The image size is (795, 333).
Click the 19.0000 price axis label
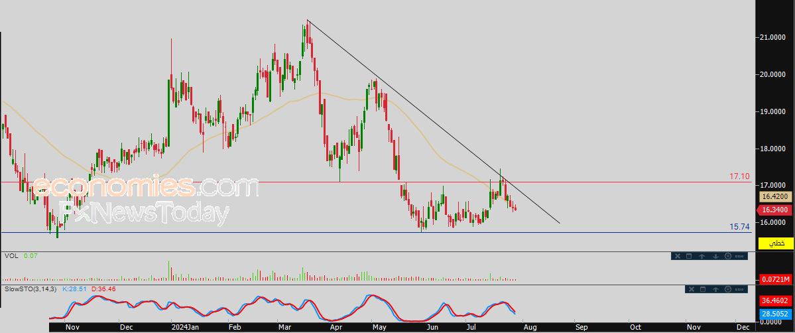[x=773, y=111]
